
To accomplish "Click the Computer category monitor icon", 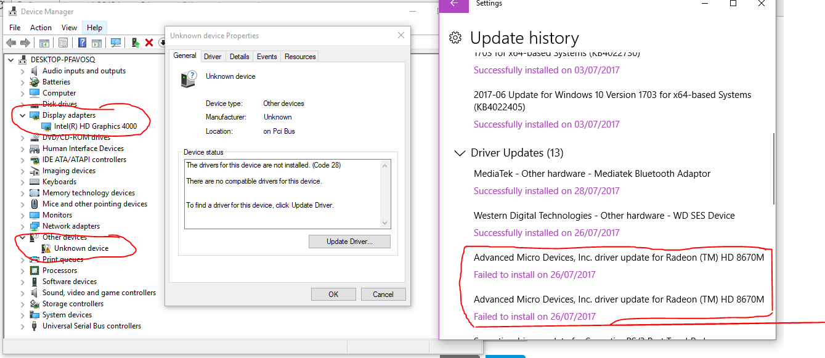I will click(35, 93).
